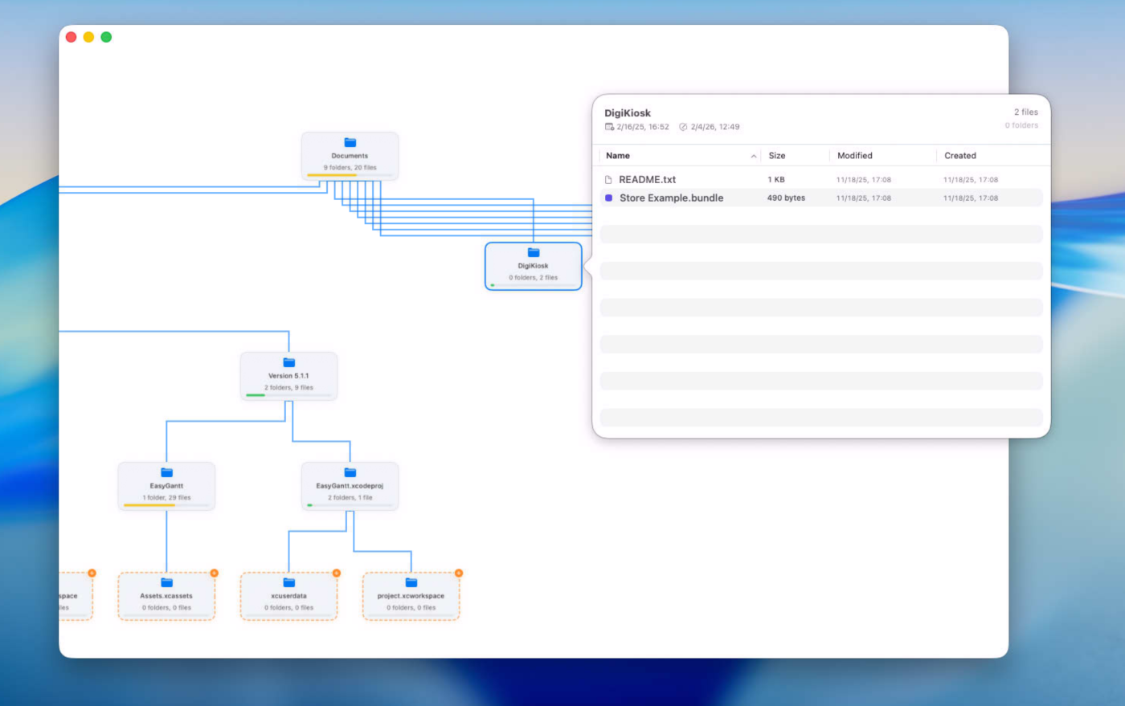The width and height of the screenshot is (1125, 706).
Task: Sort file list by Modified column
Action: click(854, 156)
